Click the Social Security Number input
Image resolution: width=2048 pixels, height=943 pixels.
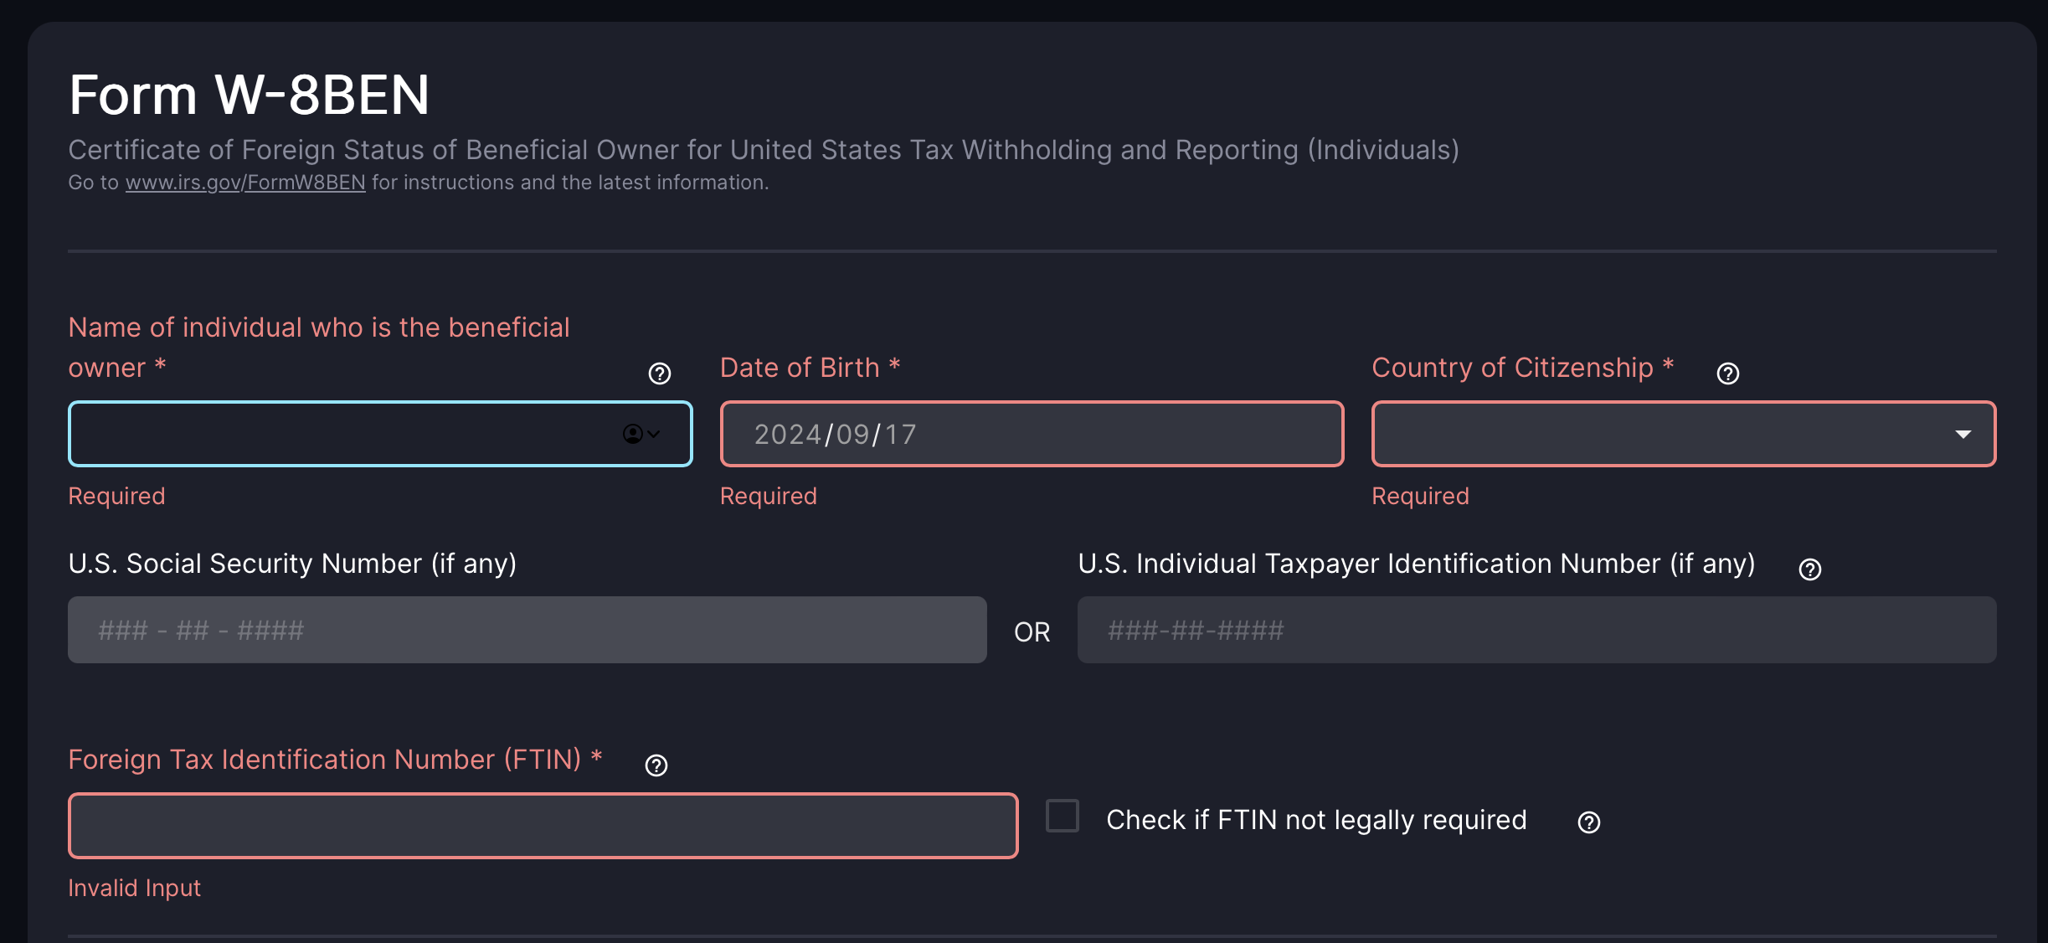coord(527,630)
